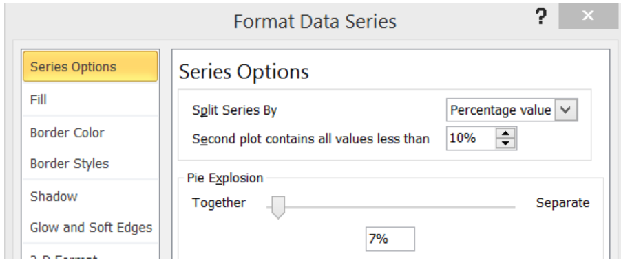Image resolution: width=621 pixels, height=260 pixels.
Task: Expand the Split Series By dropdown arrow
Action: 565,110
